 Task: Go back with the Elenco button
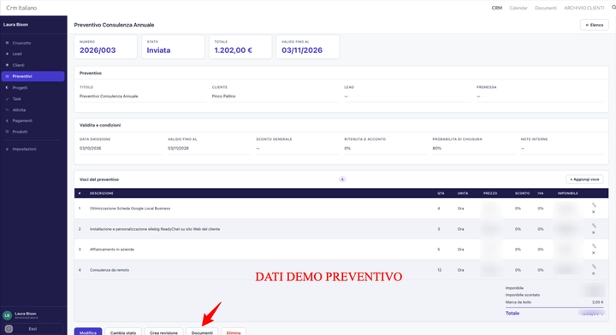594,25
